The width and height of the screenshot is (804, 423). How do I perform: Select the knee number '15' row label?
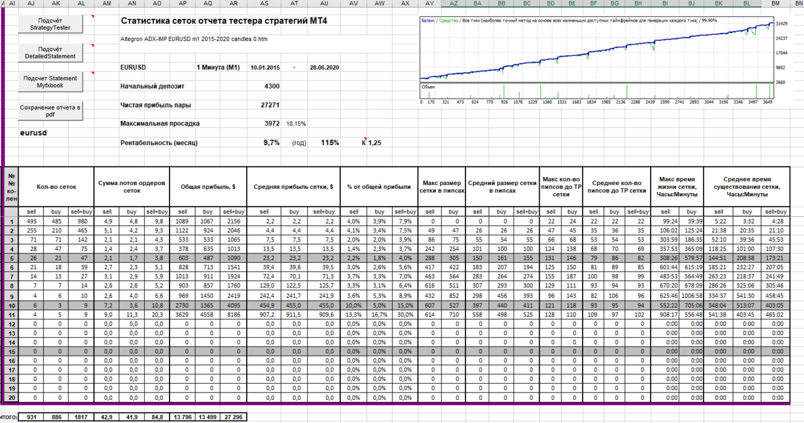11,352
